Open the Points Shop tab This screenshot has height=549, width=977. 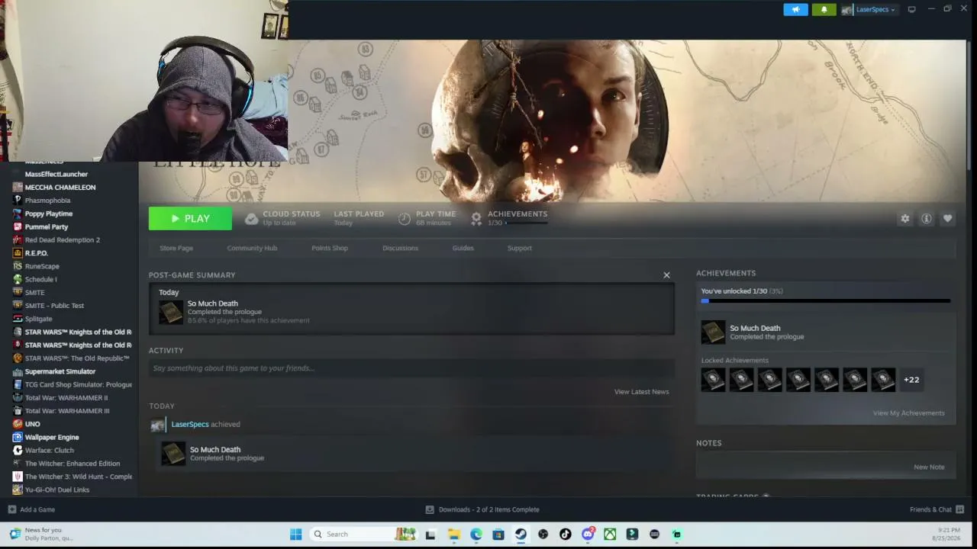click(x=330, y=248)
